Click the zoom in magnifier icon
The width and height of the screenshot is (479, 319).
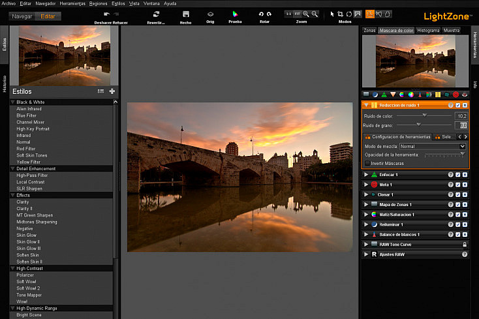[x=306, y=14]
